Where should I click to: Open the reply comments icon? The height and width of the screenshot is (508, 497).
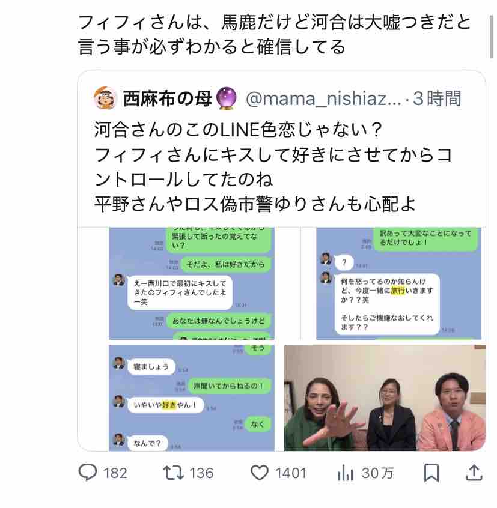[88, 473]
